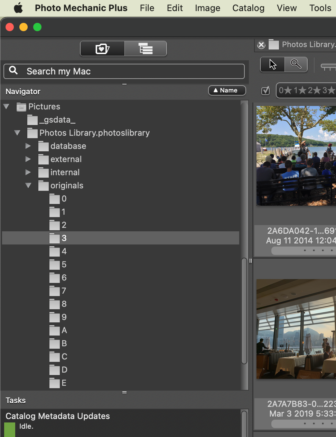Click the Catalog Metadata Updates task
Screen dimensions: 336x437
58,416
